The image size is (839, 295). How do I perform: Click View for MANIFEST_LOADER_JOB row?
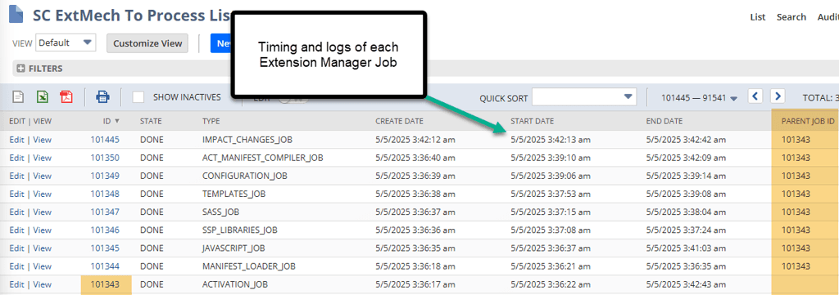click(43, 266)
